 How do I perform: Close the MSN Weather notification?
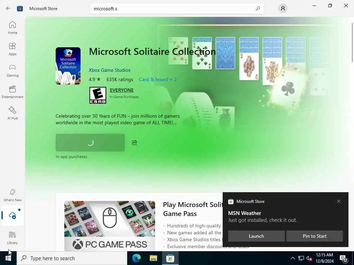(339, 201)
